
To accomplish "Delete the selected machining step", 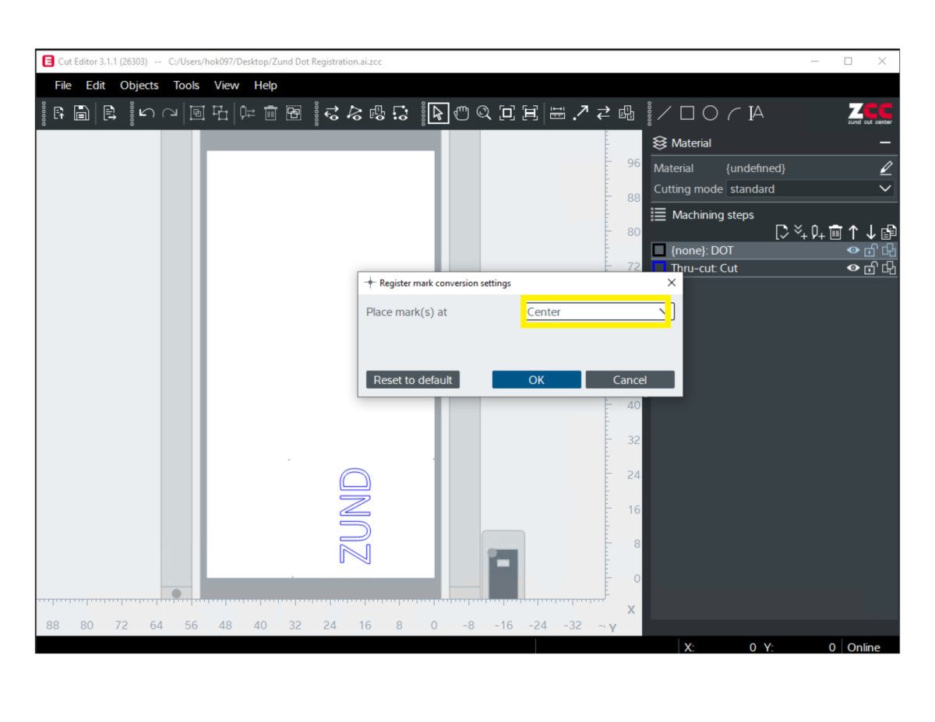I will click(835, 231).
